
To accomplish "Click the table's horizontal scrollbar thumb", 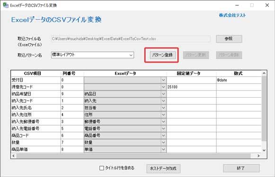I will coord(133,156).
